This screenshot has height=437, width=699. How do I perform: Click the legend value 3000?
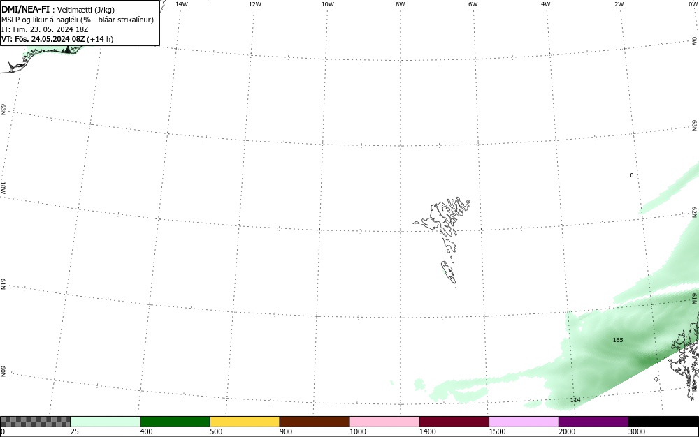(x=637, y=431)
